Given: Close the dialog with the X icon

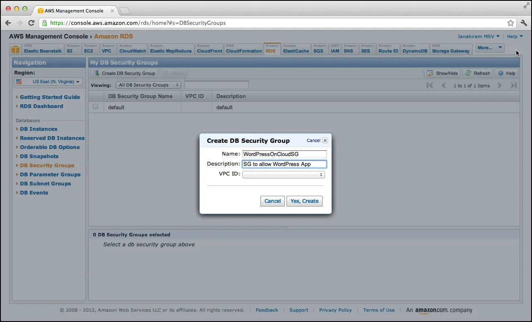Looking at the screenshot, I should [325, 140].
